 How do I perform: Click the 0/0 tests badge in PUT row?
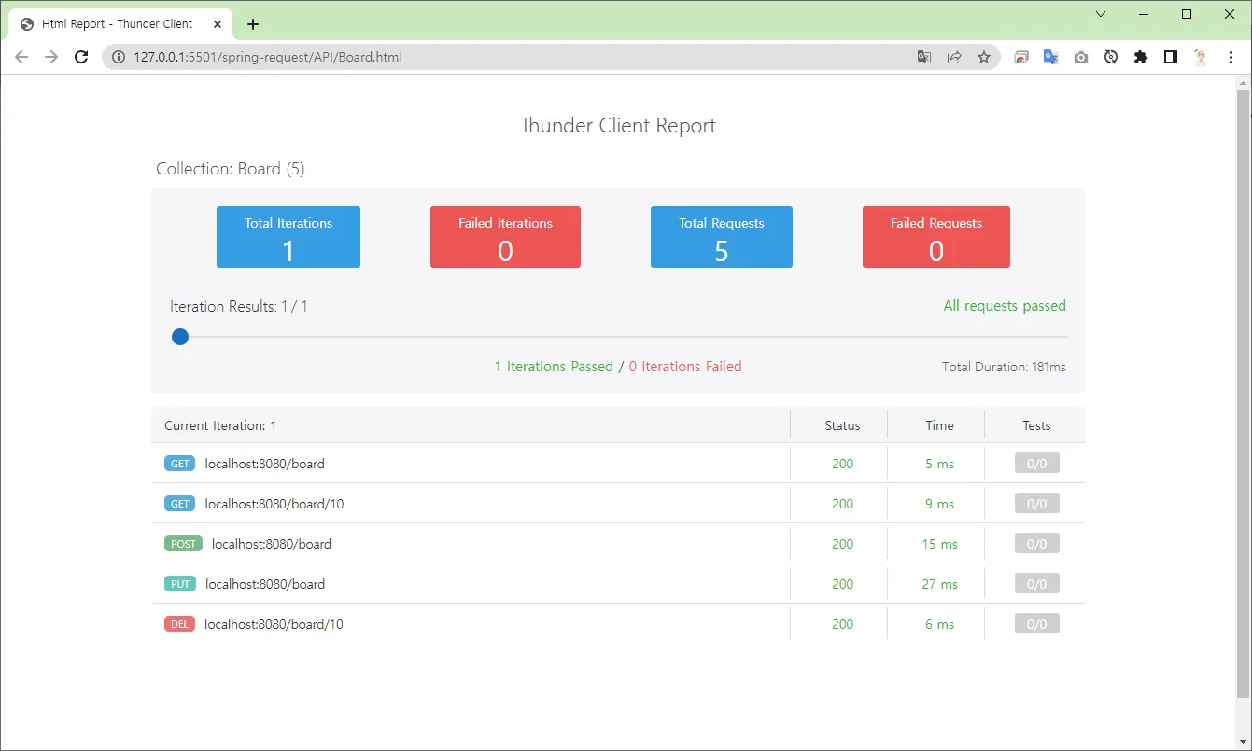pyautogui.click(x=1037, y=584)
